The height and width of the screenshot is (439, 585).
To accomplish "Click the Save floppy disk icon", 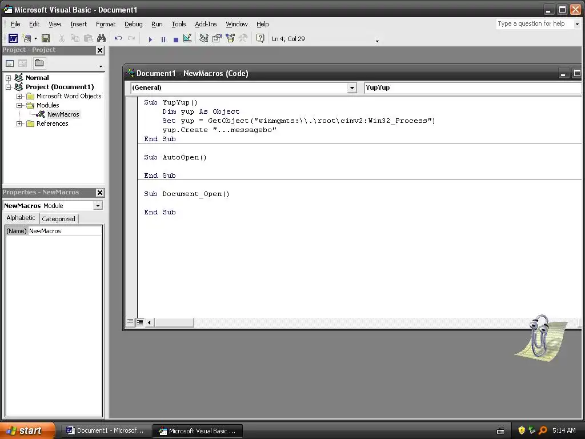I will click(x=46, y=38).
